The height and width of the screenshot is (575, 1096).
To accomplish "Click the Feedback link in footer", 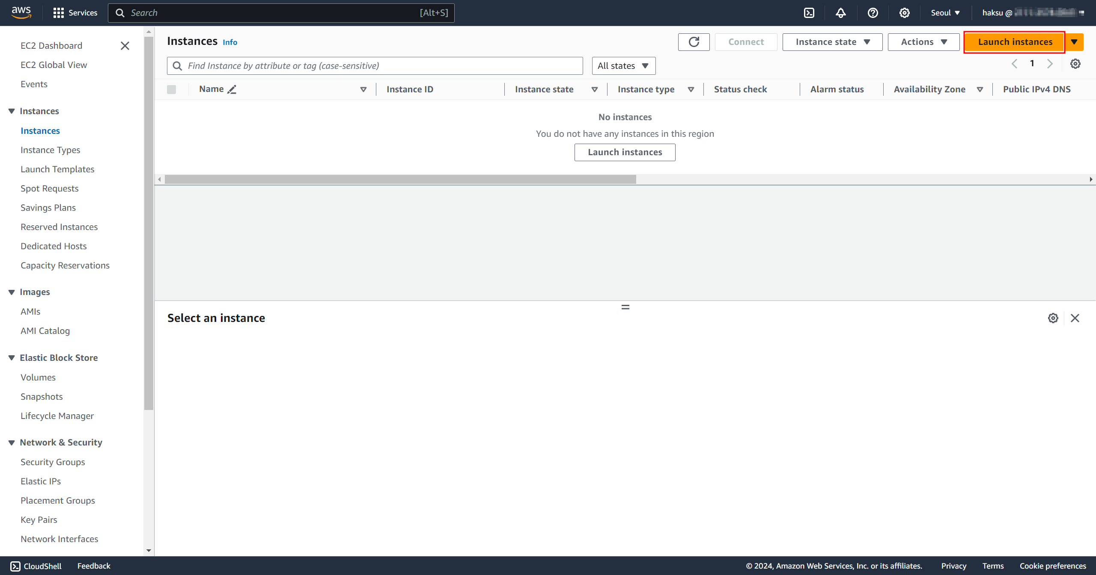I will coord(94,566).
